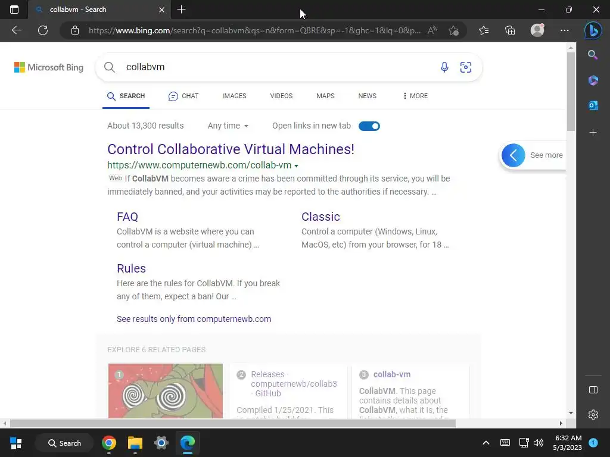610x457 pixels.
Task: Open the tab actions menu icon
Action: tap(14, 10)
